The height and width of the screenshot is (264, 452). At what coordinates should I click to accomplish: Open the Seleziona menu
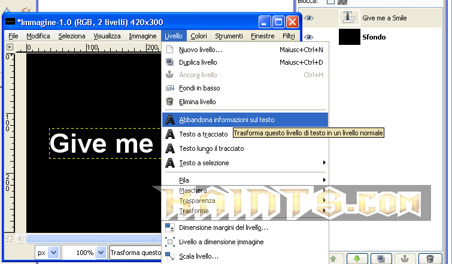pos(72,36)
